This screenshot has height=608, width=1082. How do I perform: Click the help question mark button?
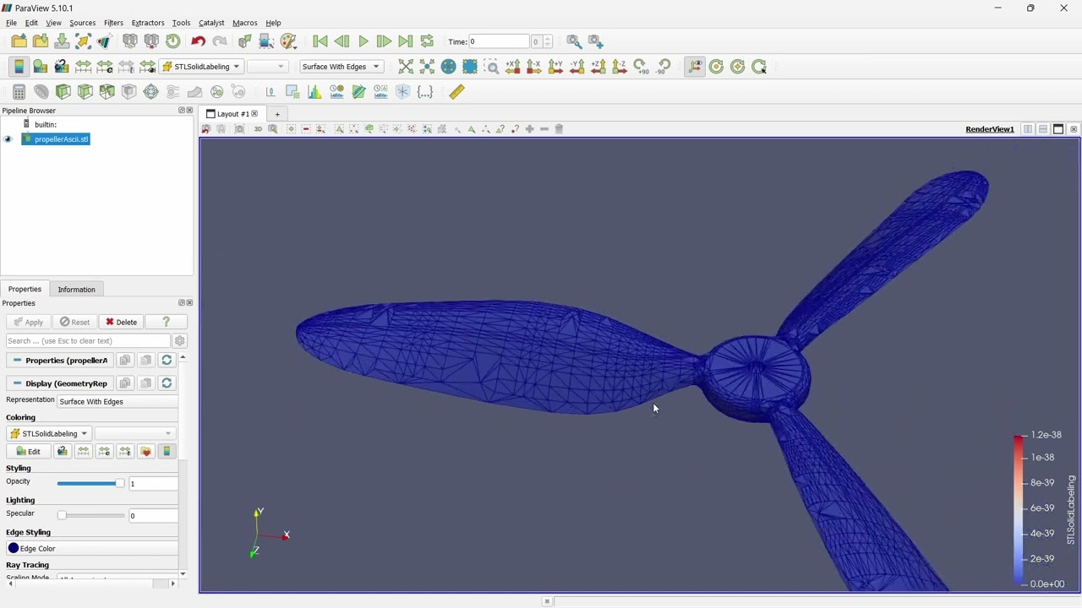[x=166, y=323]
